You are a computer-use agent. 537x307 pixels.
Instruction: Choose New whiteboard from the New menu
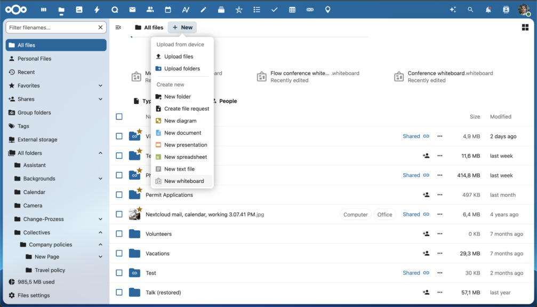pos(183,181)
